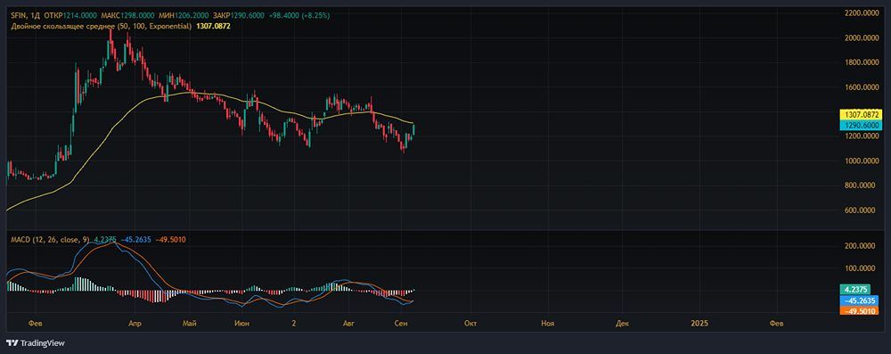Click the 1800.0000 price scale label
Image resolution: width=891 pixels, height=354 pixels.
coord(862,62)
